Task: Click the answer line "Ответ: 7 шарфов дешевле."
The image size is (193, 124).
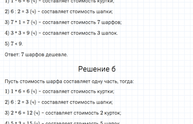Action: 36,55
